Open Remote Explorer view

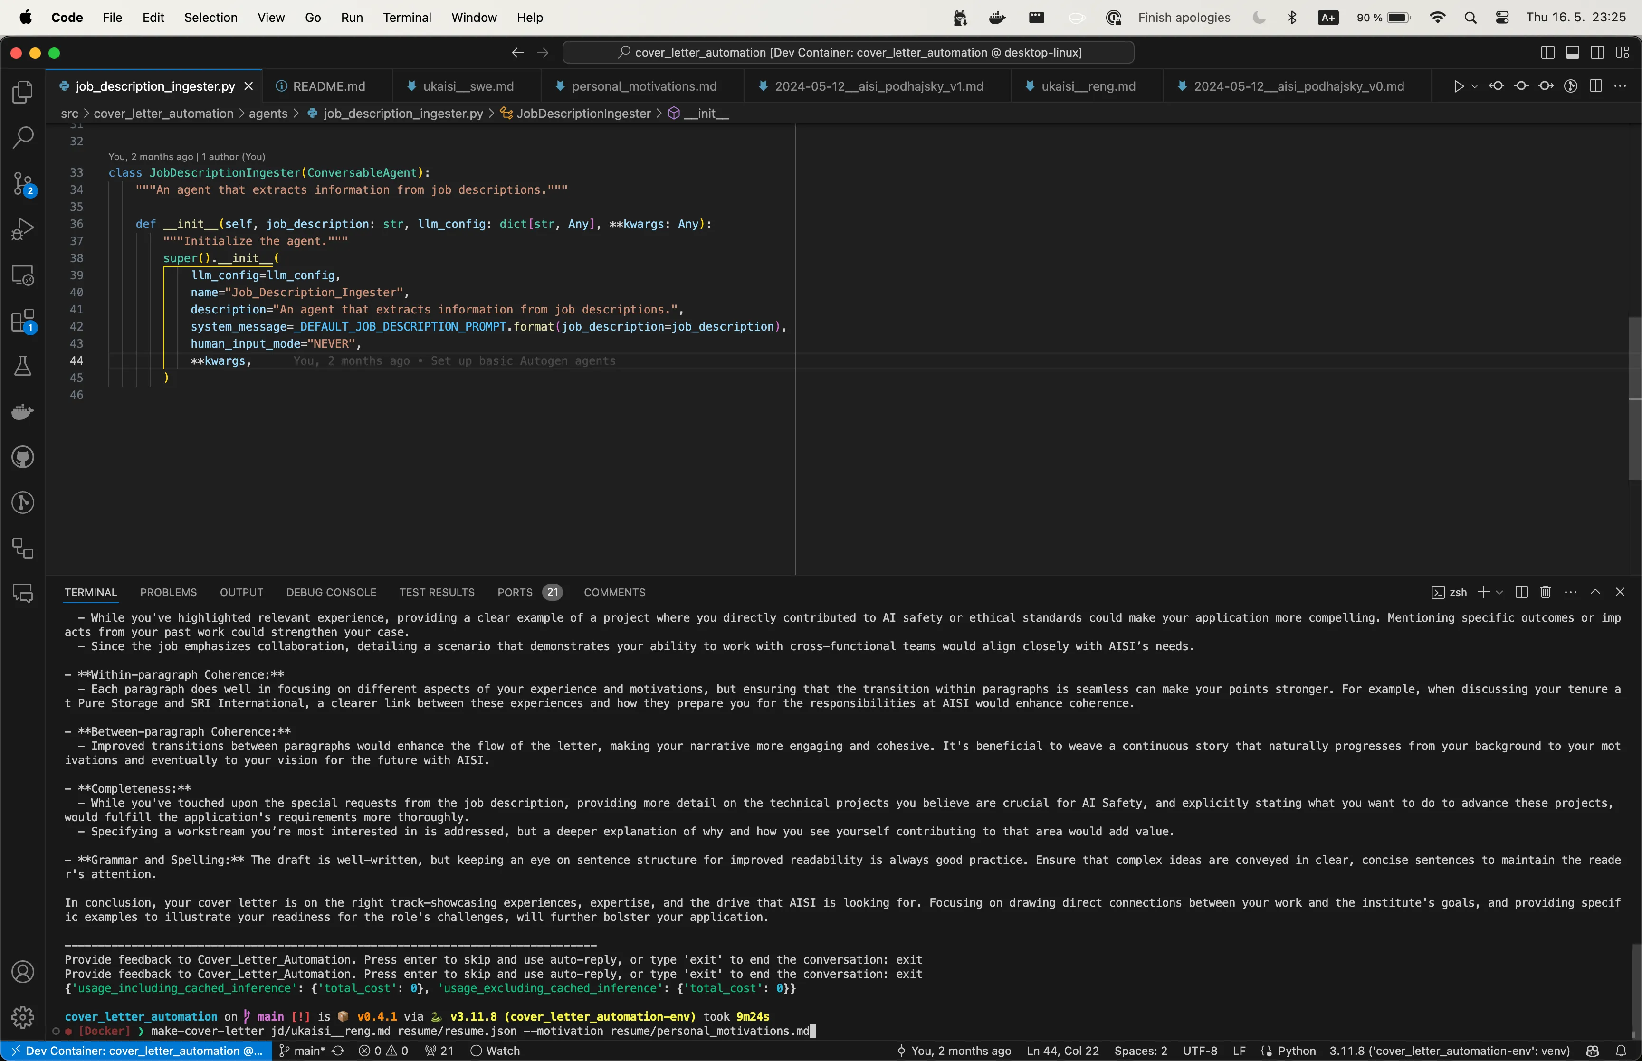[23, 275]
